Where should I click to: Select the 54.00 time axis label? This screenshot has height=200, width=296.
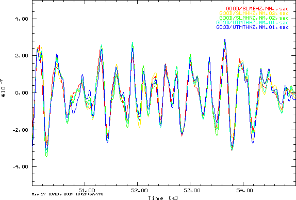click(x=244, y=190)
